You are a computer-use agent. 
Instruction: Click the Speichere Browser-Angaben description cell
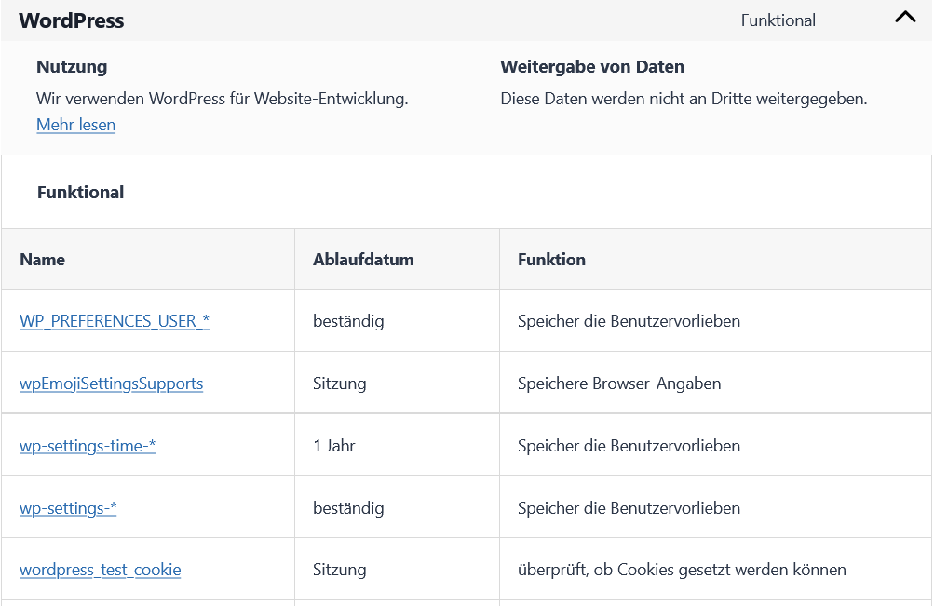click(x=619, y=384)
